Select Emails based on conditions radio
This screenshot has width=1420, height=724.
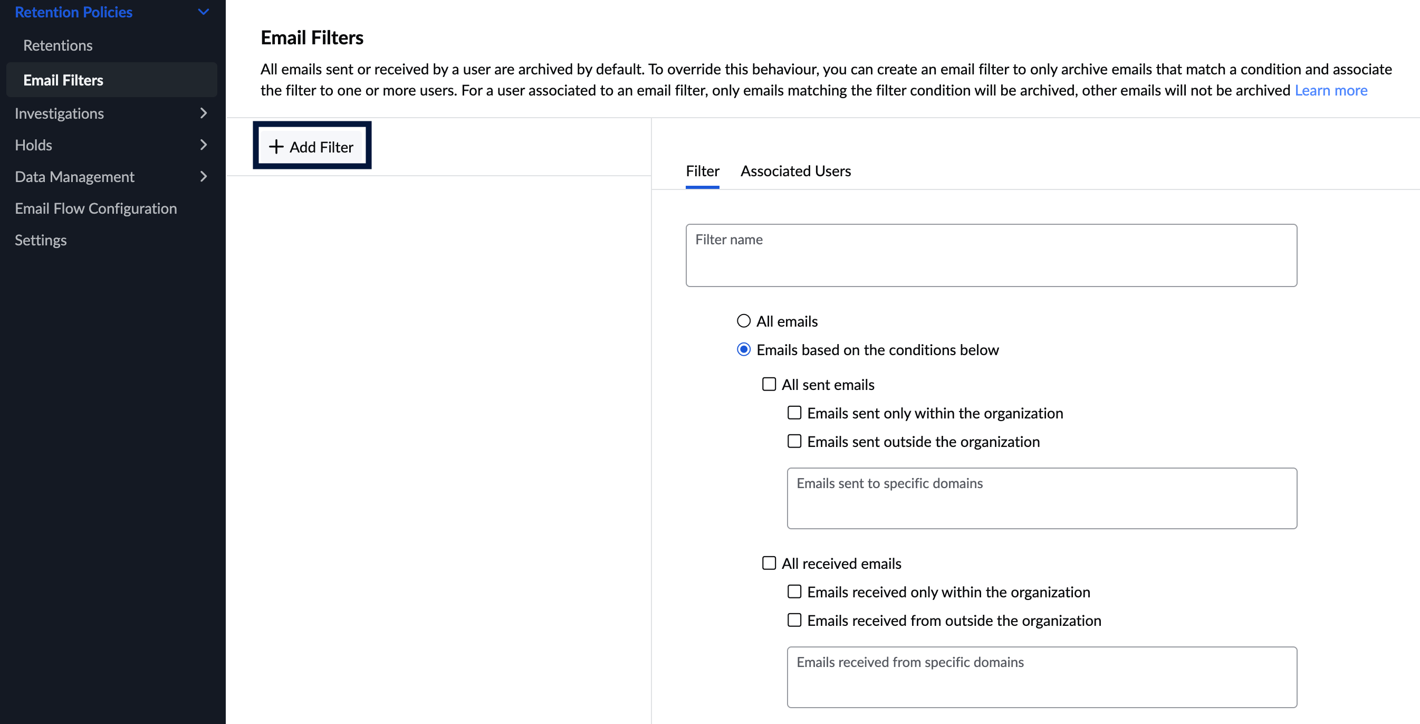[x=744, y=349]
